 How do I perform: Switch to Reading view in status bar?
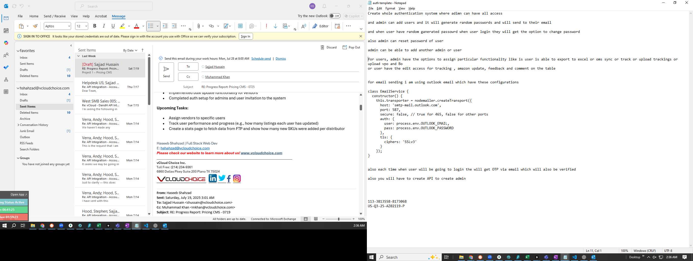coord(316,219)
